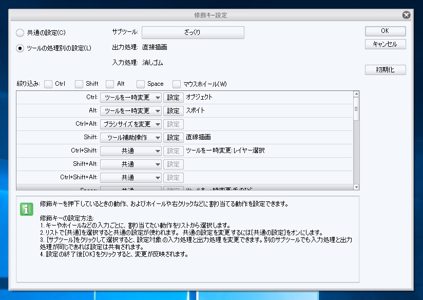
Task: Click the キャンセル button
Action: pos(385,44)
